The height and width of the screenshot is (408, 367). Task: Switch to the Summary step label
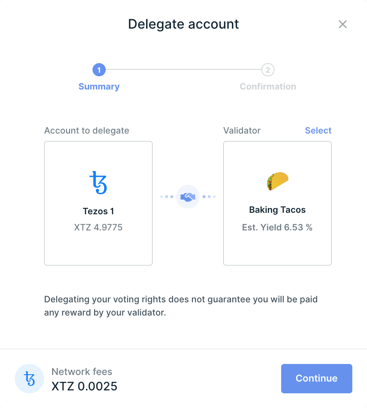pos(99,87)
